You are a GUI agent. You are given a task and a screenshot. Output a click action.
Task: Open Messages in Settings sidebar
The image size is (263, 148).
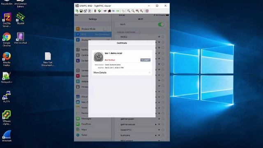93,119
